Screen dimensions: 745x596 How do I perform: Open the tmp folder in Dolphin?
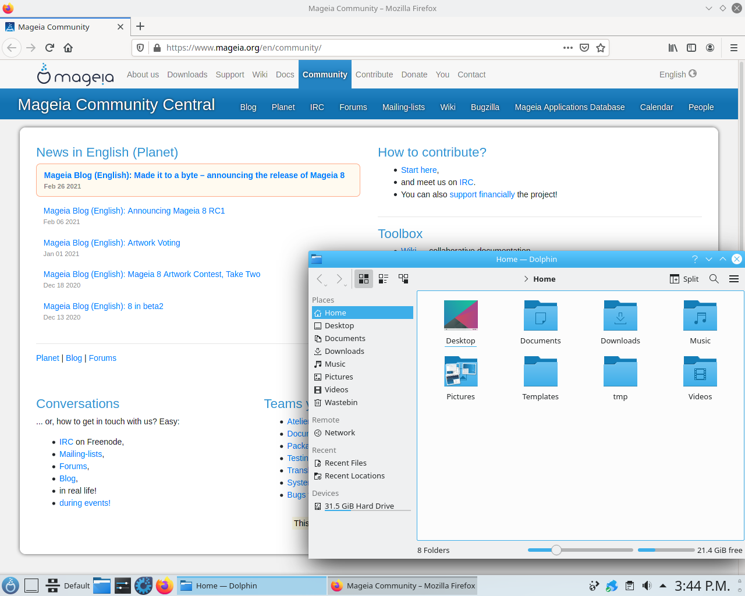pyautogui.click(x=620, y=371)
